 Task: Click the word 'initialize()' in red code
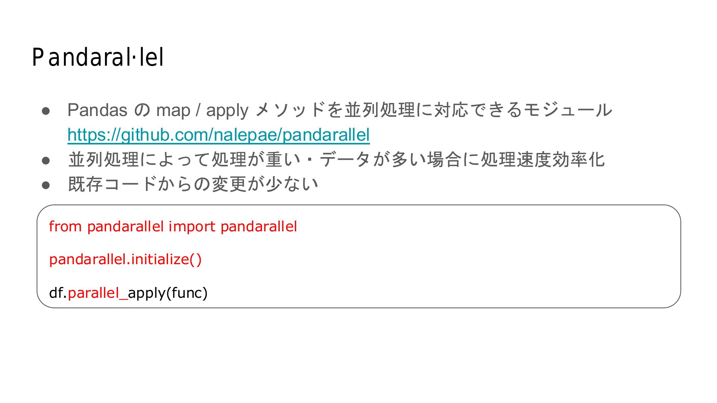point(166,259)
